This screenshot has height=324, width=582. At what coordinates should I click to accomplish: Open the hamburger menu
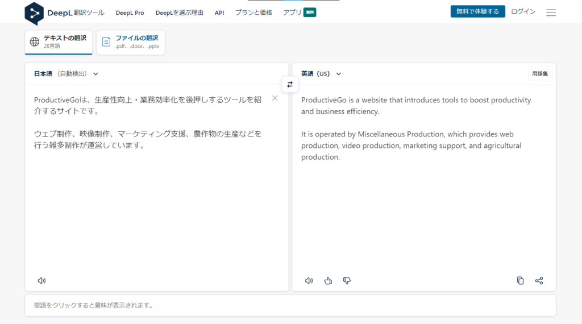point(551,13)
